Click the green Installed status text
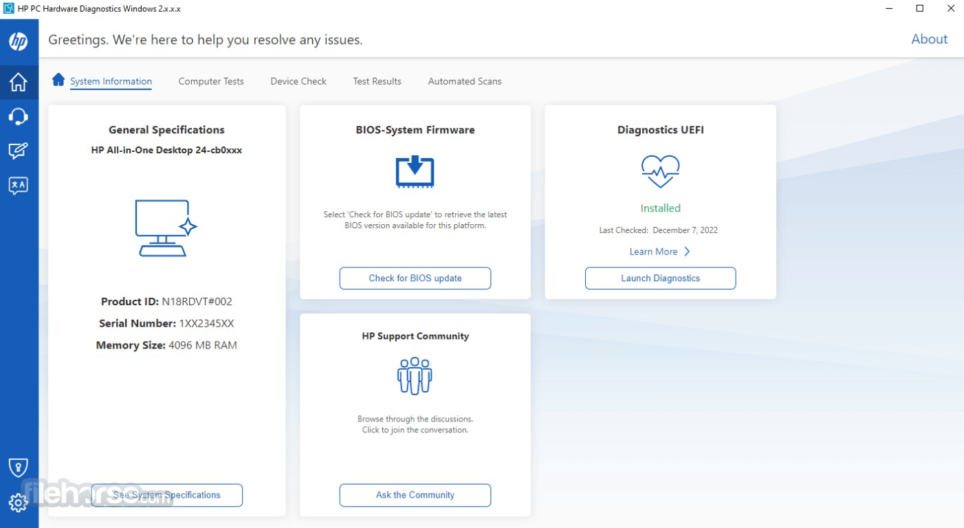 pyautogui.click(x=660, y=208)
